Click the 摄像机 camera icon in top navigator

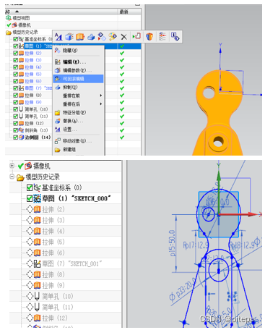click(x=14, y=25)
